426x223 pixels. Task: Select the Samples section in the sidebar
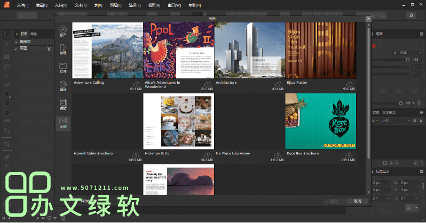[63, 123]
